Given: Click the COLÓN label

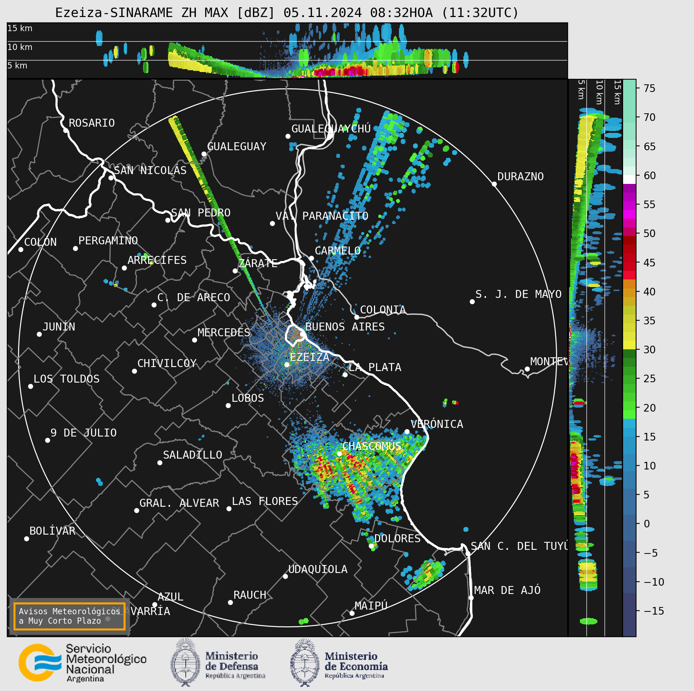Looking at the screenshot, I should [x=40, y=242].
